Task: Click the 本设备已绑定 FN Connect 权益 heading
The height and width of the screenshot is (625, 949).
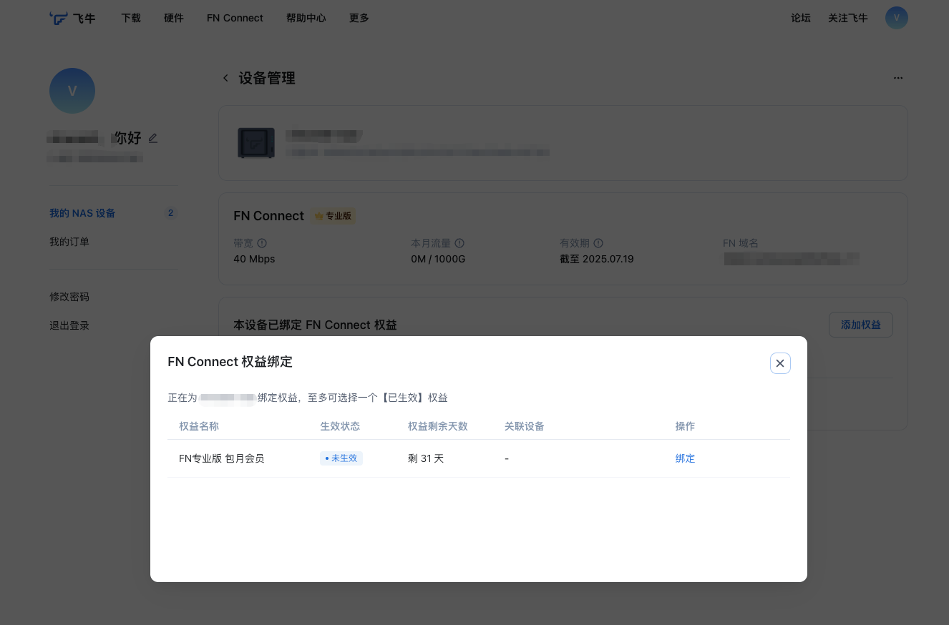Action: tap(315, 325)
